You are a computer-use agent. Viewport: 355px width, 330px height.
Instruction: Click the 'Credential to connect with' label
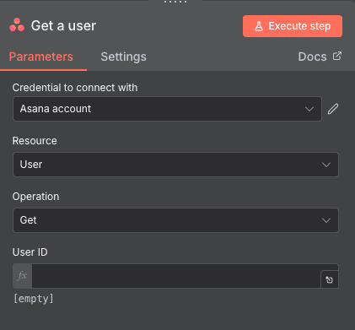click(x=75, y=88)
